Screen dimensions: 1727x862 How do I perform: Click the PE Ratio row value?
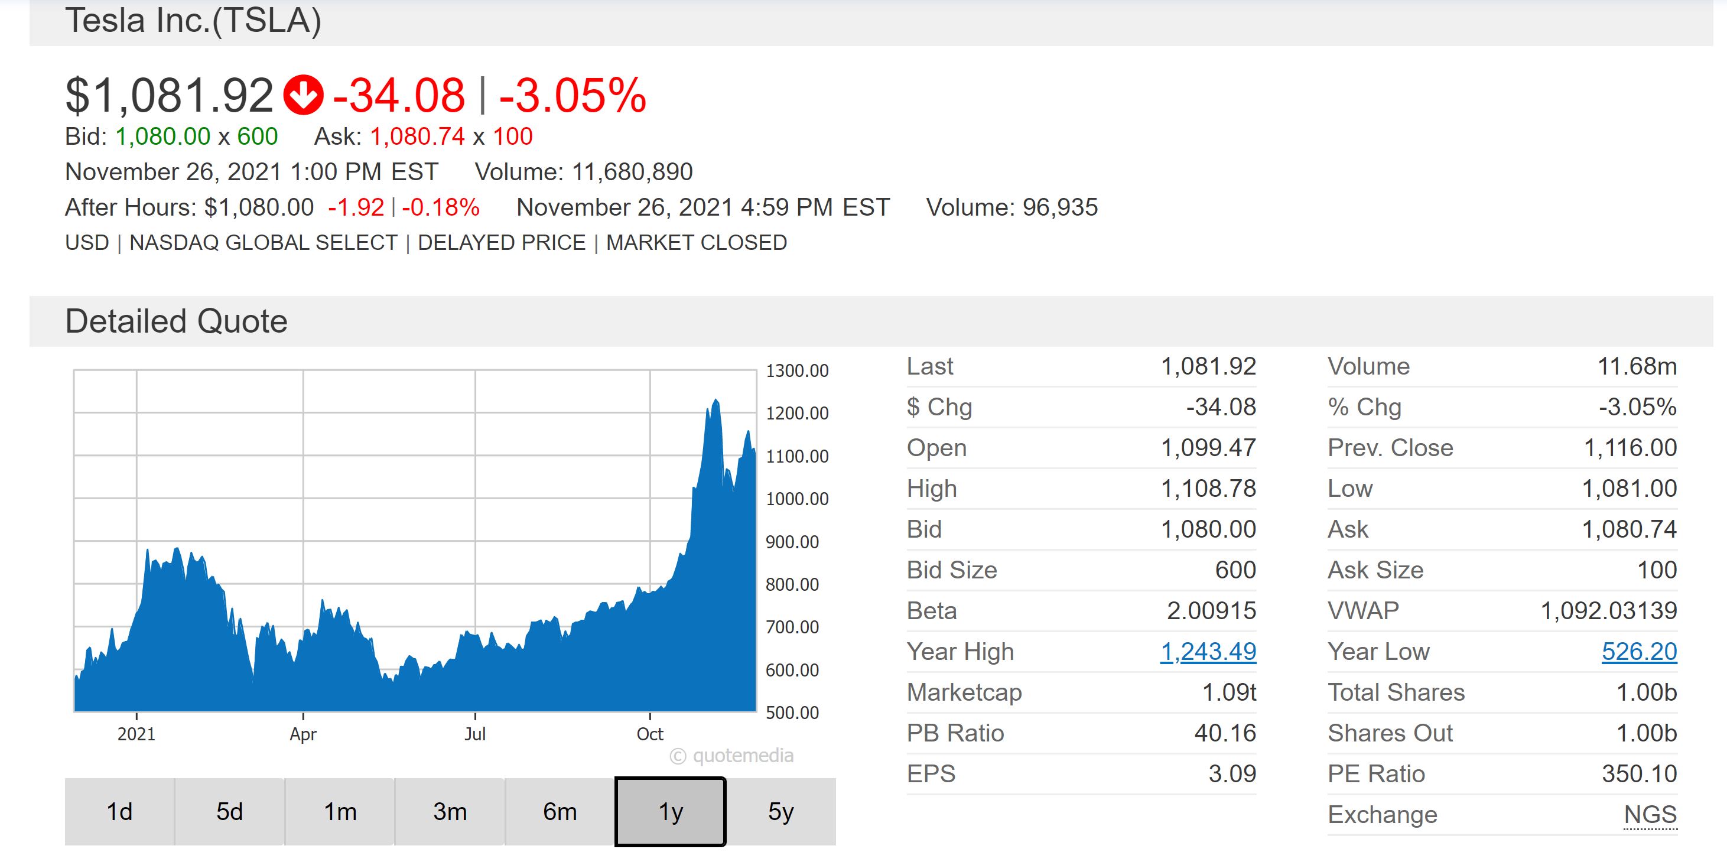point(1639,773)
